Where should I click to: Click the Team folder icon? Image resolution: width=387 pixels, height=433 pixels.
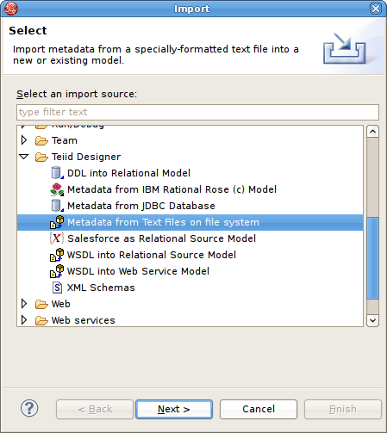point(41,140)
